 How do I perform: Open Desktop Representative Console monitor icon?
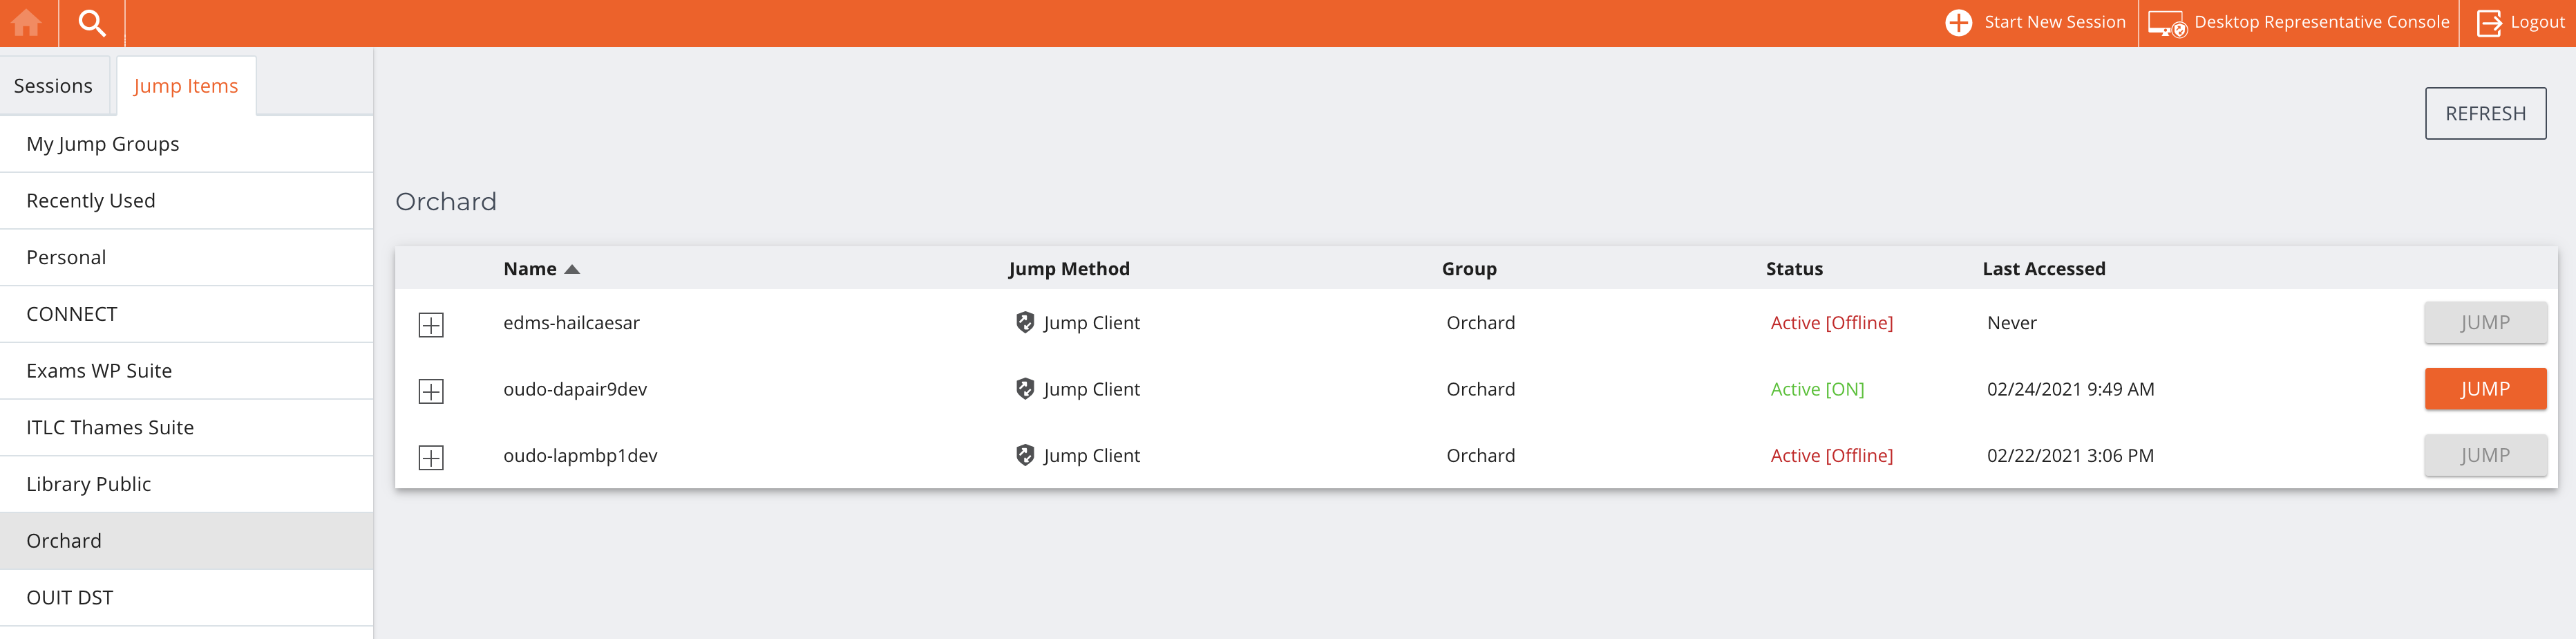2166,23
